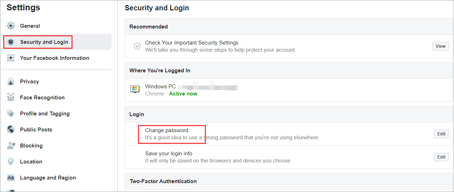This screenshot has width=454, height=192.
Task: Click the Profile and Tagging tag icon
Action: 11,114
